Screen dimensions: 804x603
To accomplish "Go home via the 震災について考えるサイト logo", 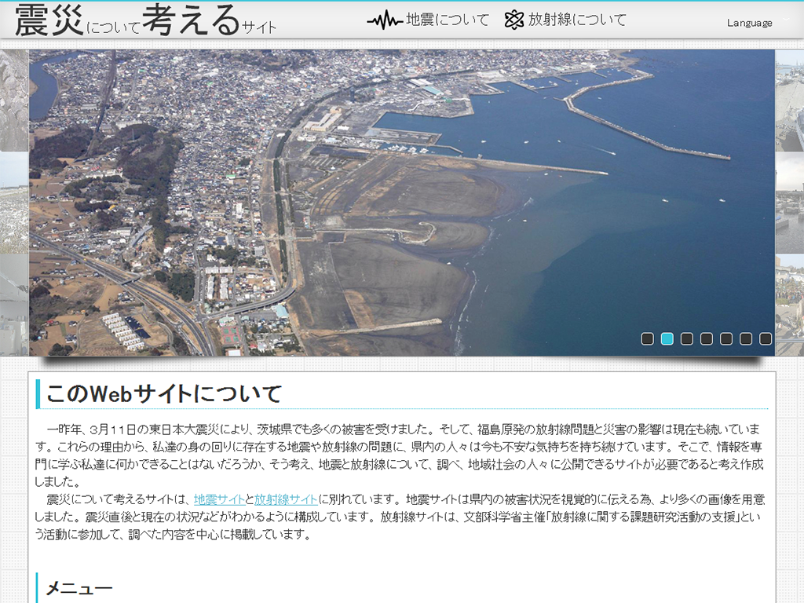I will pyautogui.click(x=145, y=20).
